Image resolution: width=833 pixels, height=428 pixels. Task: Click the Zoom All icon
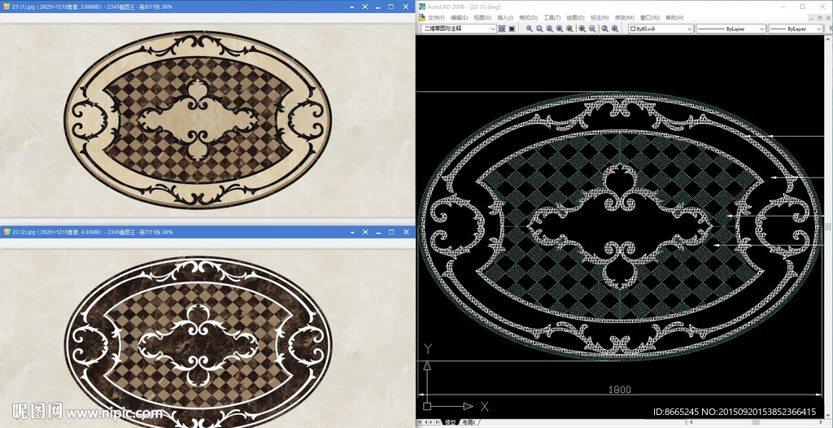tap(605, 28)
